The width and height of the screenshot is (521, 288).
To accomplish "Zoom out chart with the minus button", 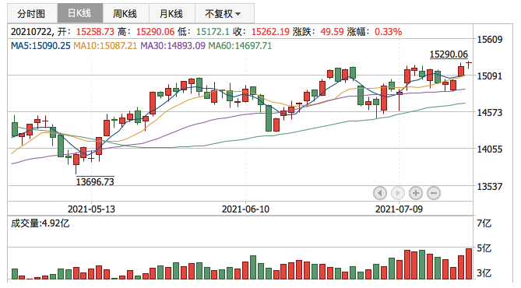I will pyautogui.click(x=434, y=193).
